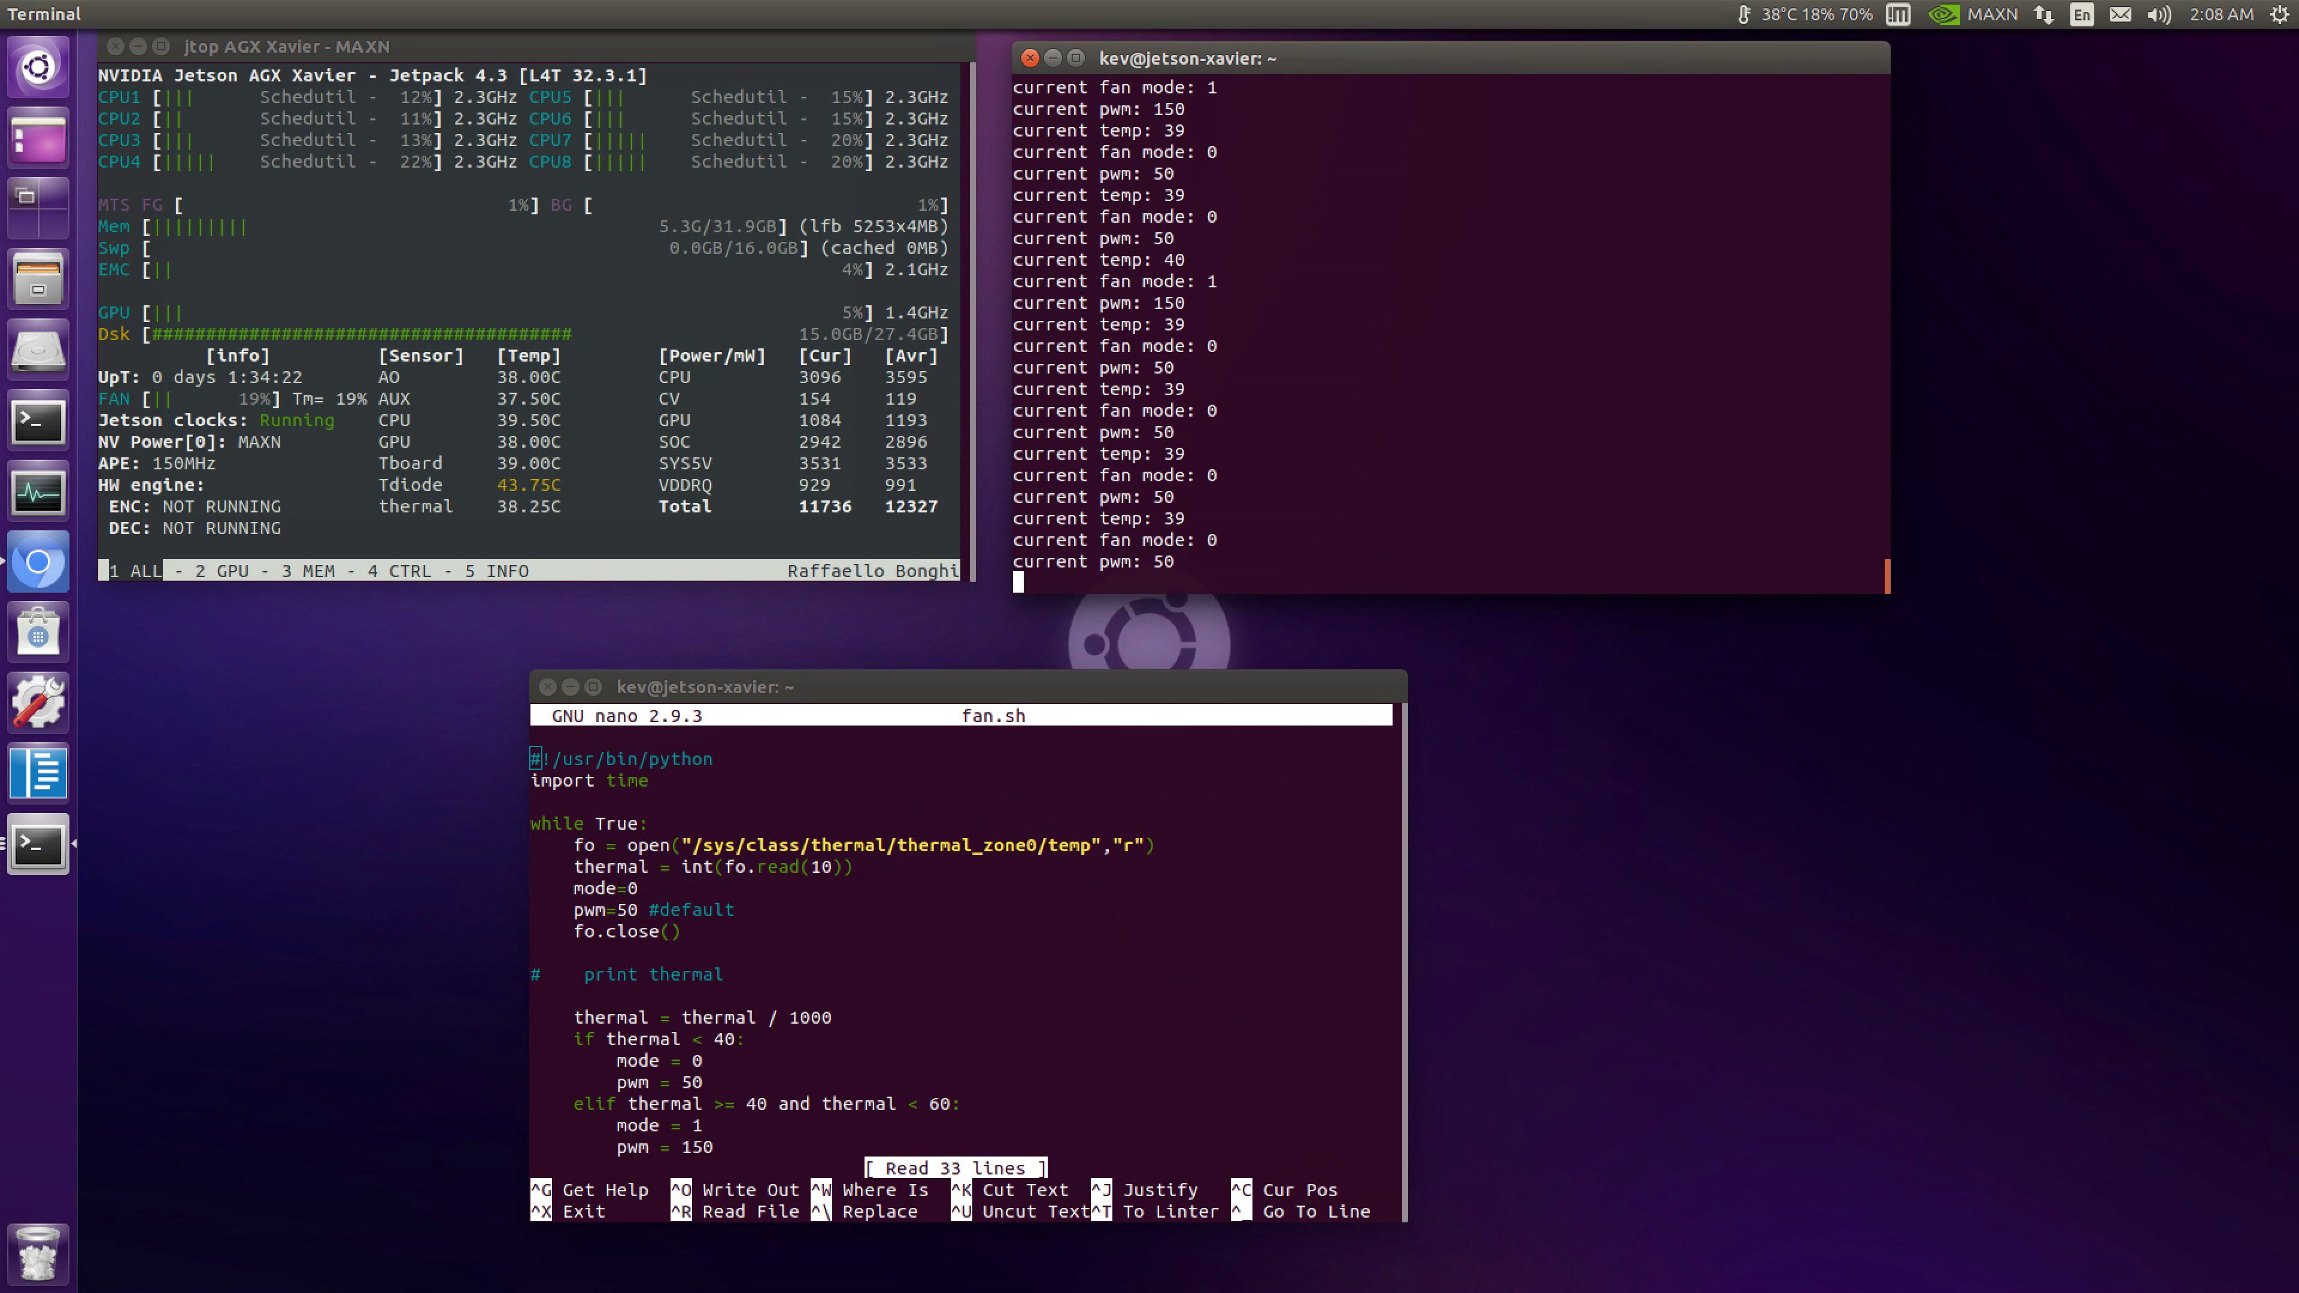Viewport: 2299px width, 1293px height.
Task: Click the En keyboard layout indicator
Action: pyautogui.click(x=2082, y=14)
